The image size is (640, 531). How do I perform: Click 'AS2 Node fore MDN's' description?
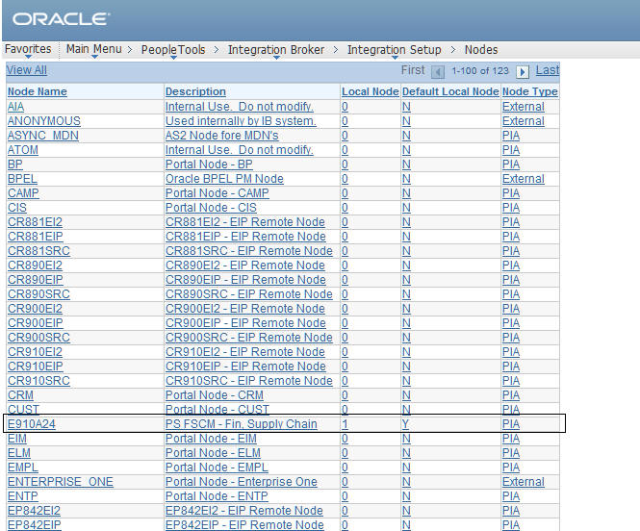(222, 136)
